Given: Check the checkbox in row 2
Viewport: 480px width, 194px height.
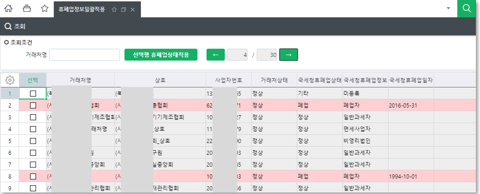Looking at the screenshot, I should (33, 105).
